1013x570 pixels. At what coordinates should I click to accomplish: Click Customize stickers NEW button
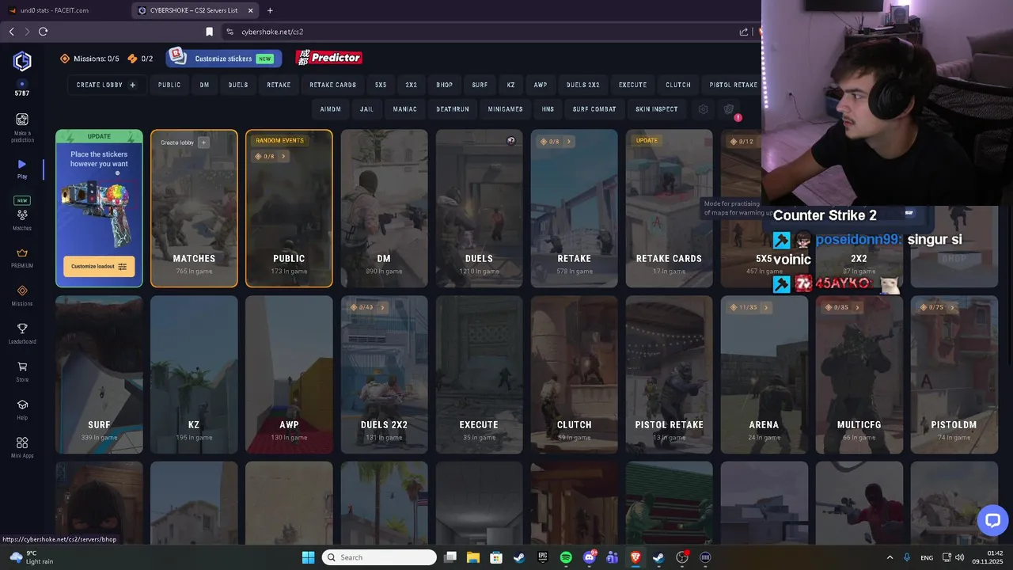222,58
